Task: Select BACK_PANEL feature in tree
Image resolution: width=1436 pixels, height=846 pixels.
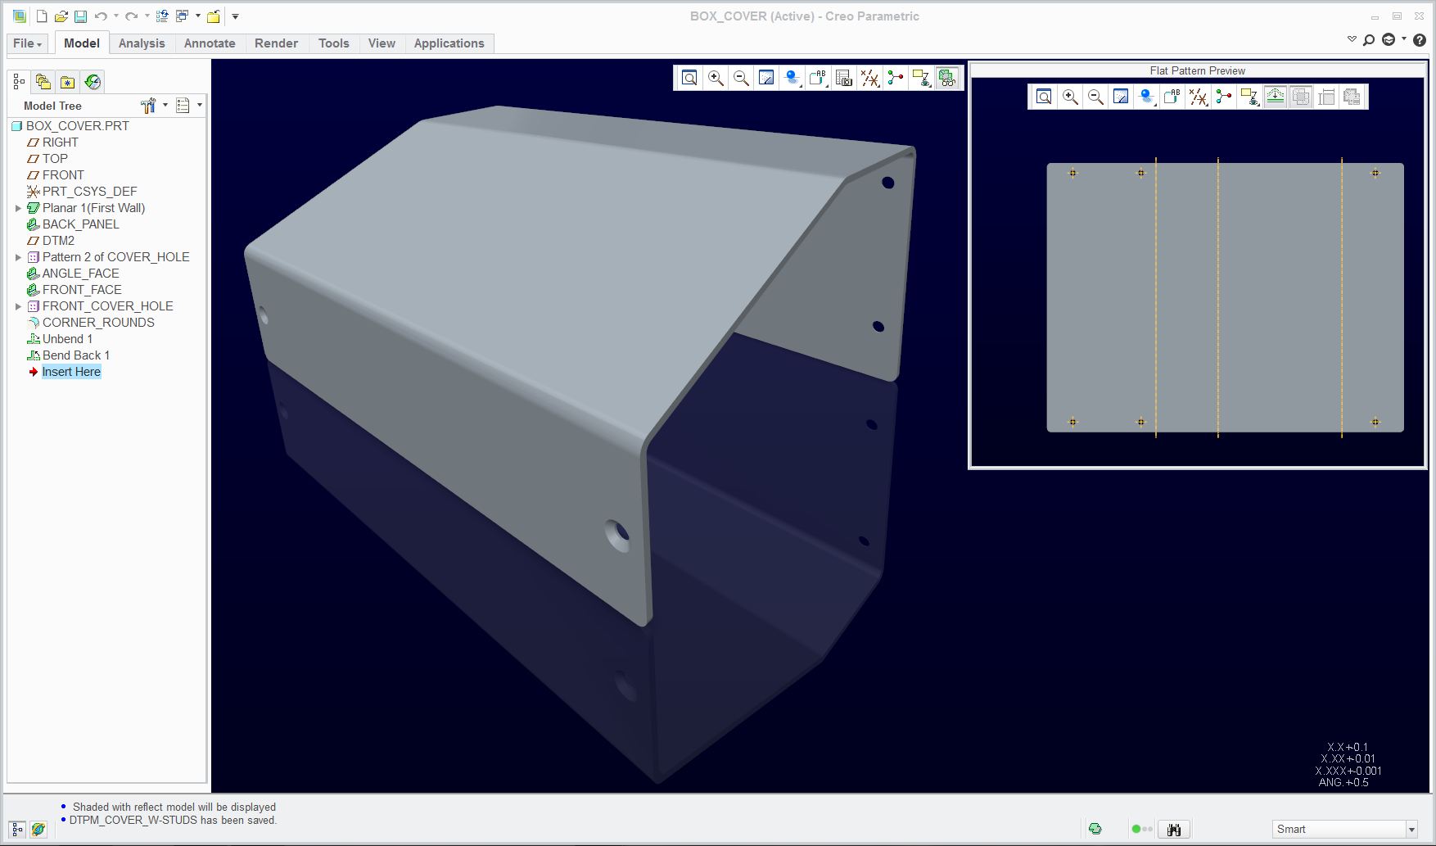Action: (x=73, y=224)
